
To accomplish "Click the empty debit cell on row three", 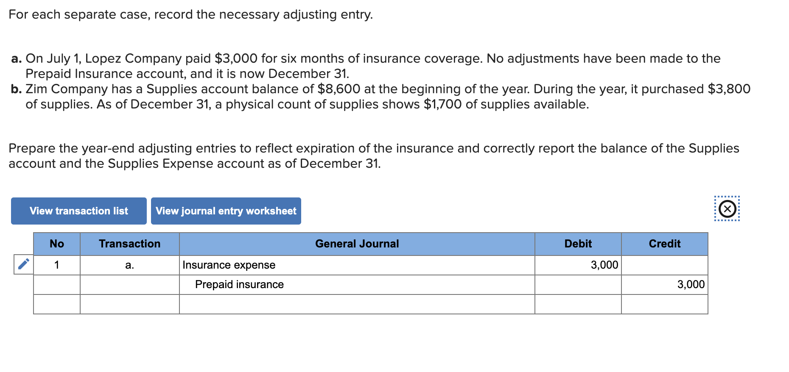I will point(577,304).
